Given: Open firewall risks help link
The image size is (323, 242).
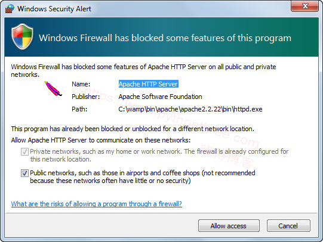Looking at the screenshot, I should pyautogui.click(x=96, y=204).
